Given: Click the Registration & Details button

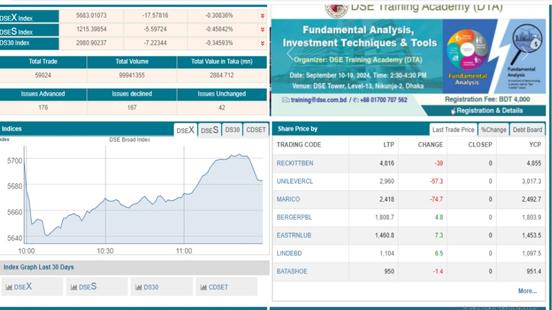Looking at the screenshot, I should 489,110.
